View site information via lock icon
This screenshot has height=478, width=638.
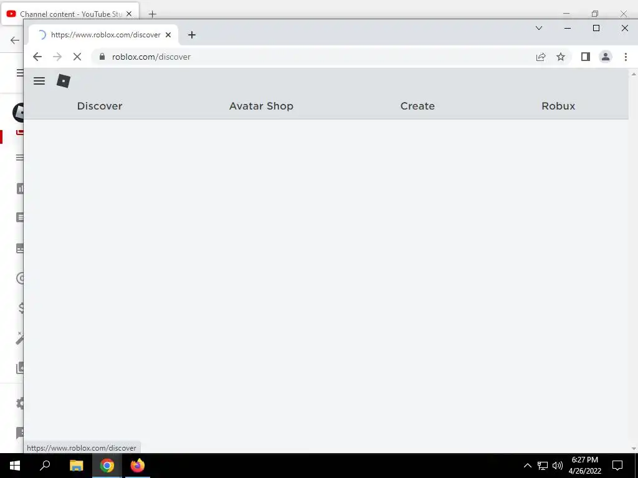coord(102,57)
